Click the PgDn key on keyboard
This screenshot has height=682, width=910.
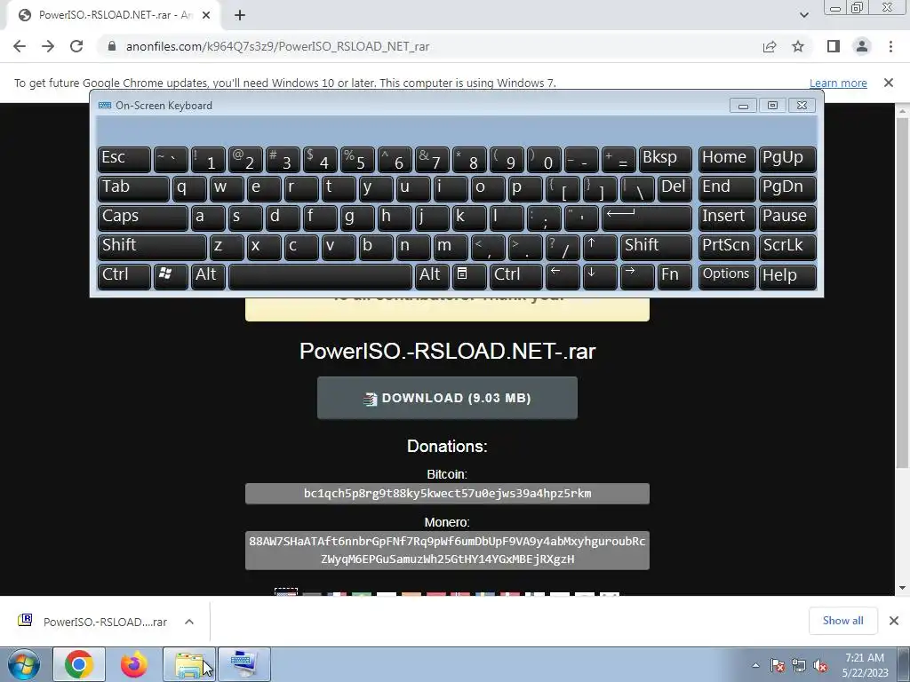click(787, 188)
